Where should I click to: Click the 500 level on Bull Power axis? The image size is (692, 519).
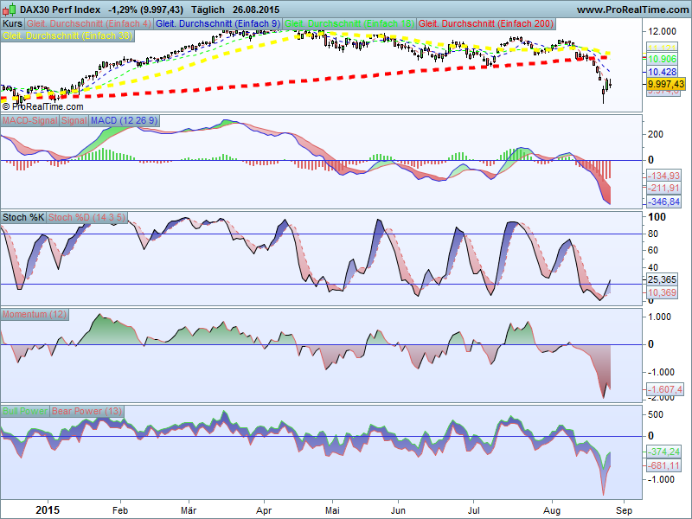tap(656, 414)
